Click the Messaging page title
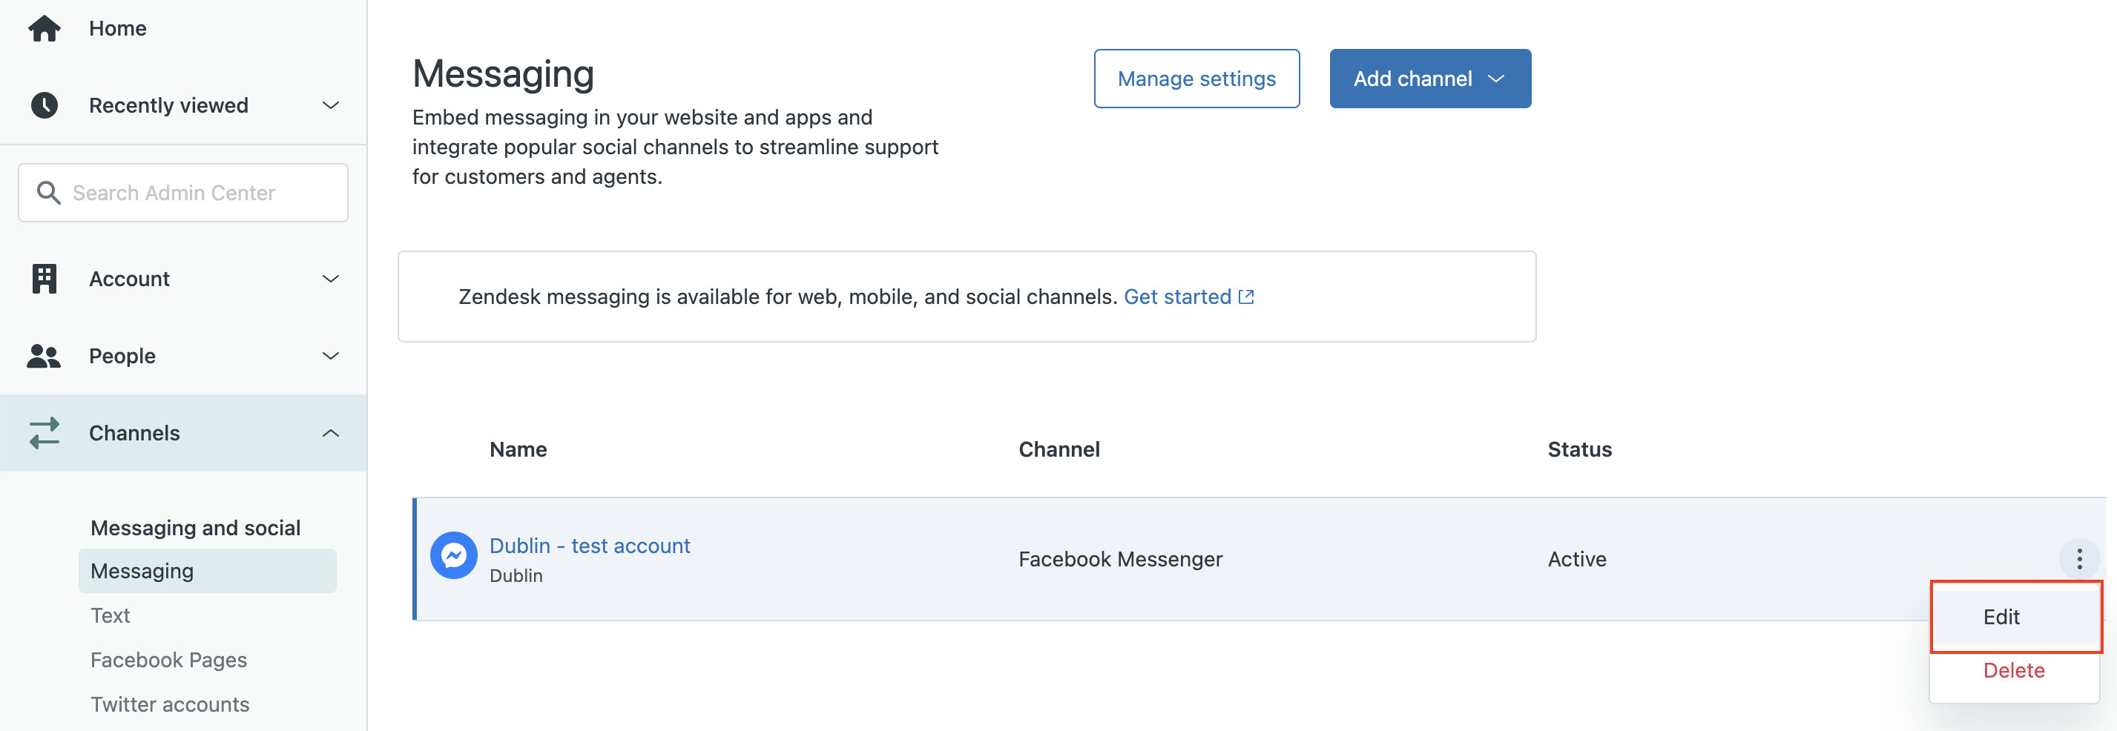The image size is (2117, 731). click(x=503, y=73)
